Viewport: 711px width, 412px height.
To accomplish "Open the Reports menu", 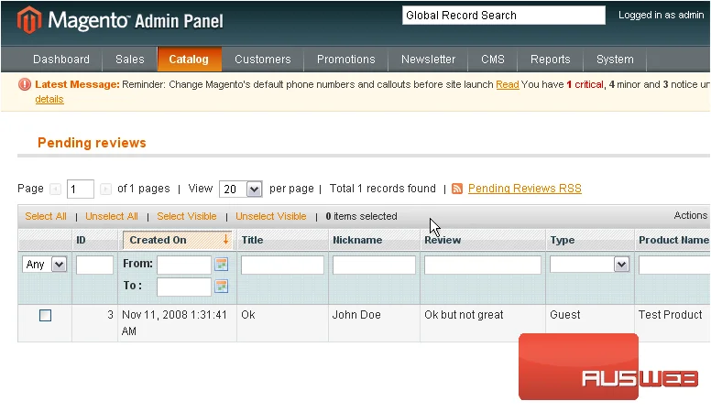I will point(550,60).
